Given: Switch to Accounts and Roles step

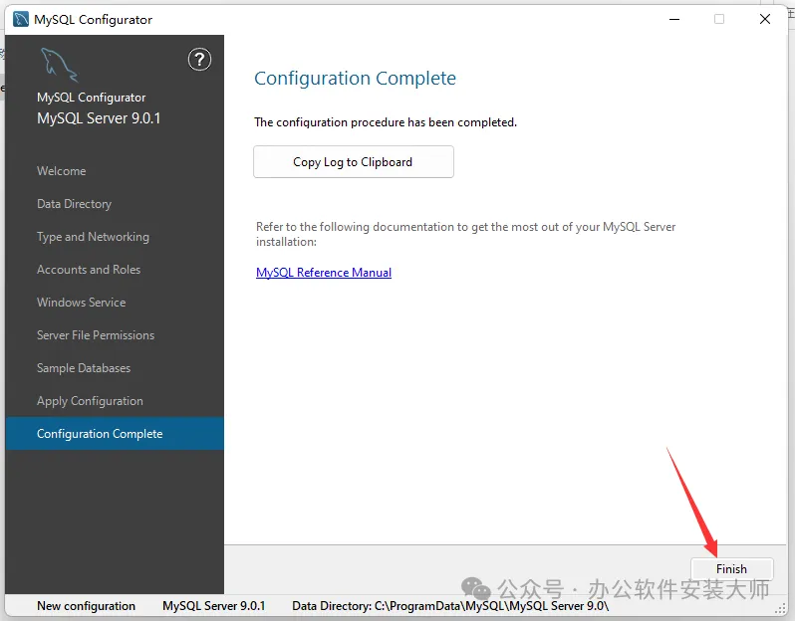Looking at the screenshot, I should pos(89,270).
